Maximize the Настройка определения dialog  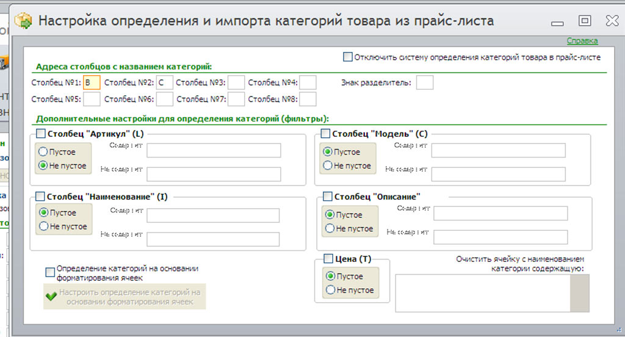[x=585, y=20]
